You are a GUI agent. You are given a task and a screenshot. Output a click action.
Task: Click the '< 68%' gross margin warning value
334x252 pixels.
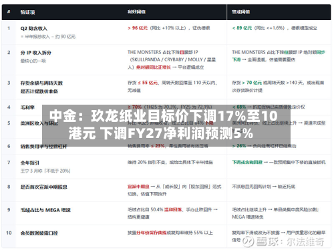coord(239,107)
